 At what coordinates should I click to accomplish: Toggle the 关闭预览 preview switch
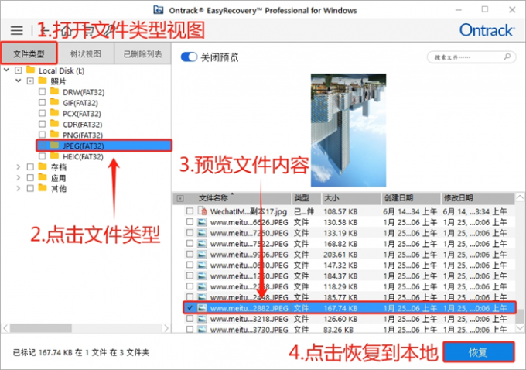189,57
